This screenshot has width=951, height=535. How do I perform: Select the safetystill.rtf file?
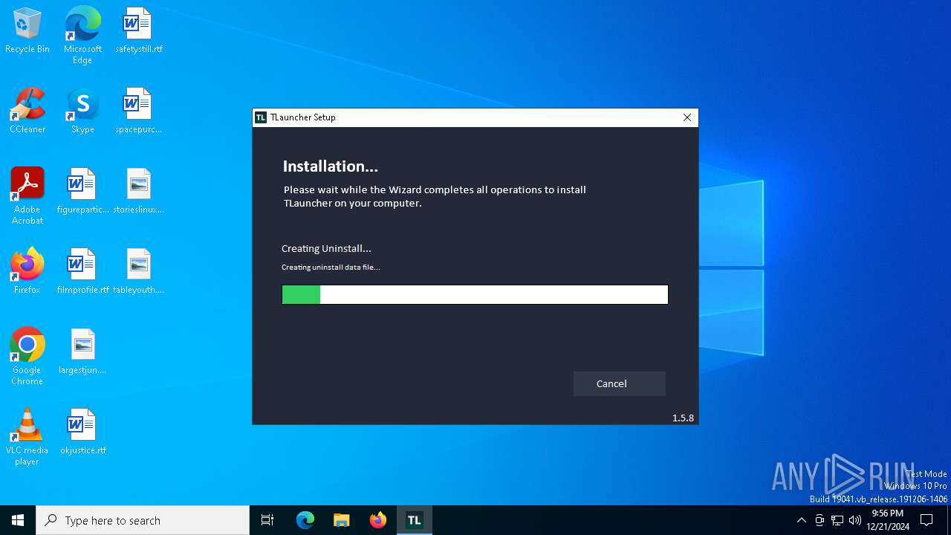(138, 31)
